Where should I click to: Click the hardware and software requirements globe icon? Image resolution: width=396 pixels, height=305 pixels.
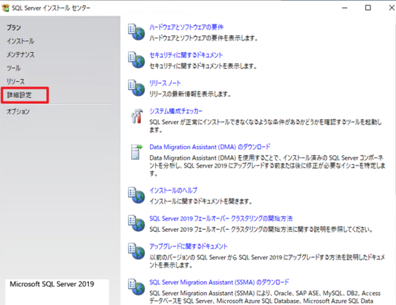point(137,32)
